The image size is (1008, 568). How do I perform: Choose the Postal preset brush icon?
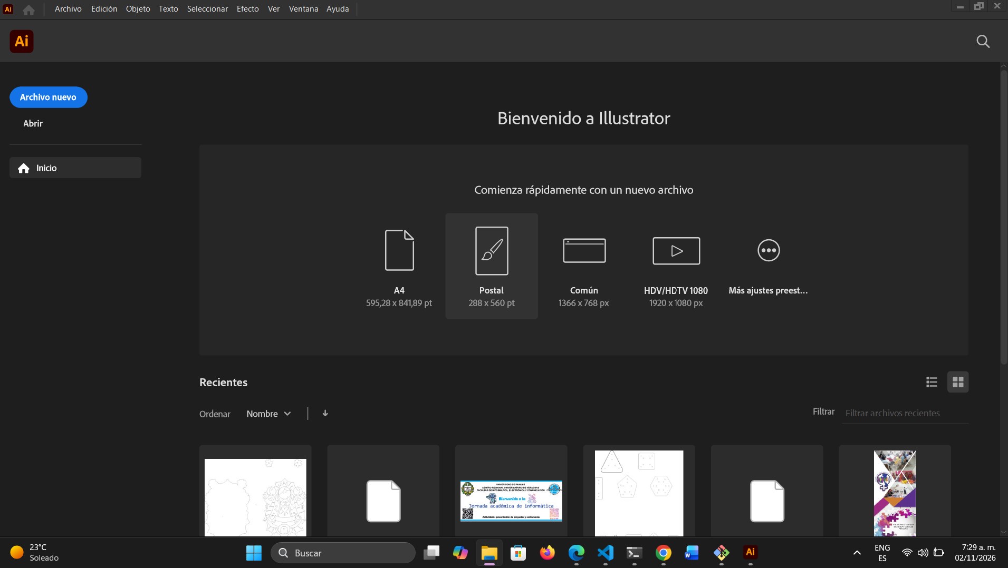[492, 251]
